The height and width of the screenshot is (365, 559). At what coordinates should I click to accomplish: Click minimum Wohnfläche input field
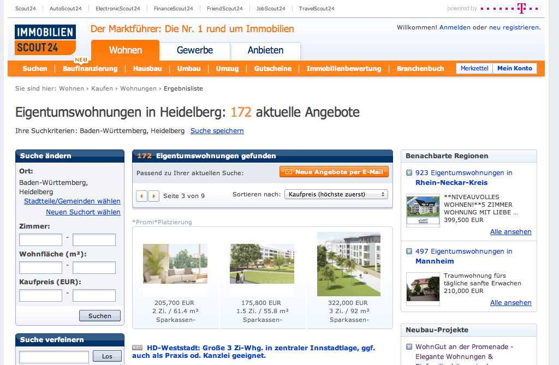(x=40, y=268)
